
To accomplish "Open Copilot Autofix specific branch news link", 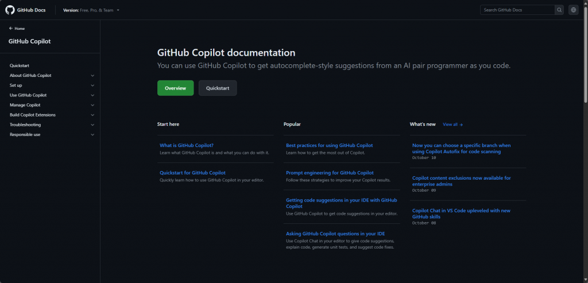I will 461,149.
